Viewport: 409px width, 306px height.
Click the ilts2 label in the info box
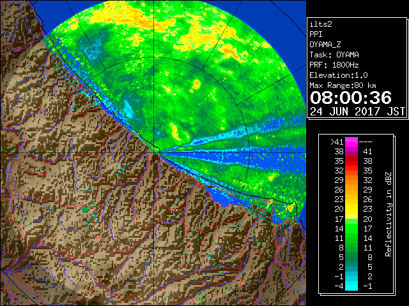click(321, 24)
